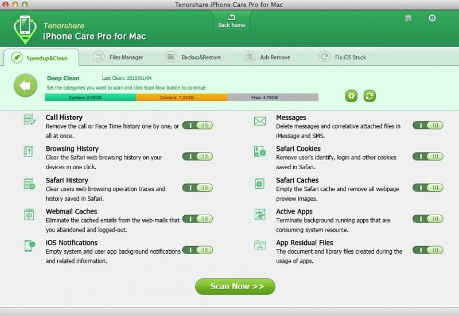The width and height of the screenshot is (459, 315).
Task: Open settings with the green gear icon
Action: tap(351, 96)
